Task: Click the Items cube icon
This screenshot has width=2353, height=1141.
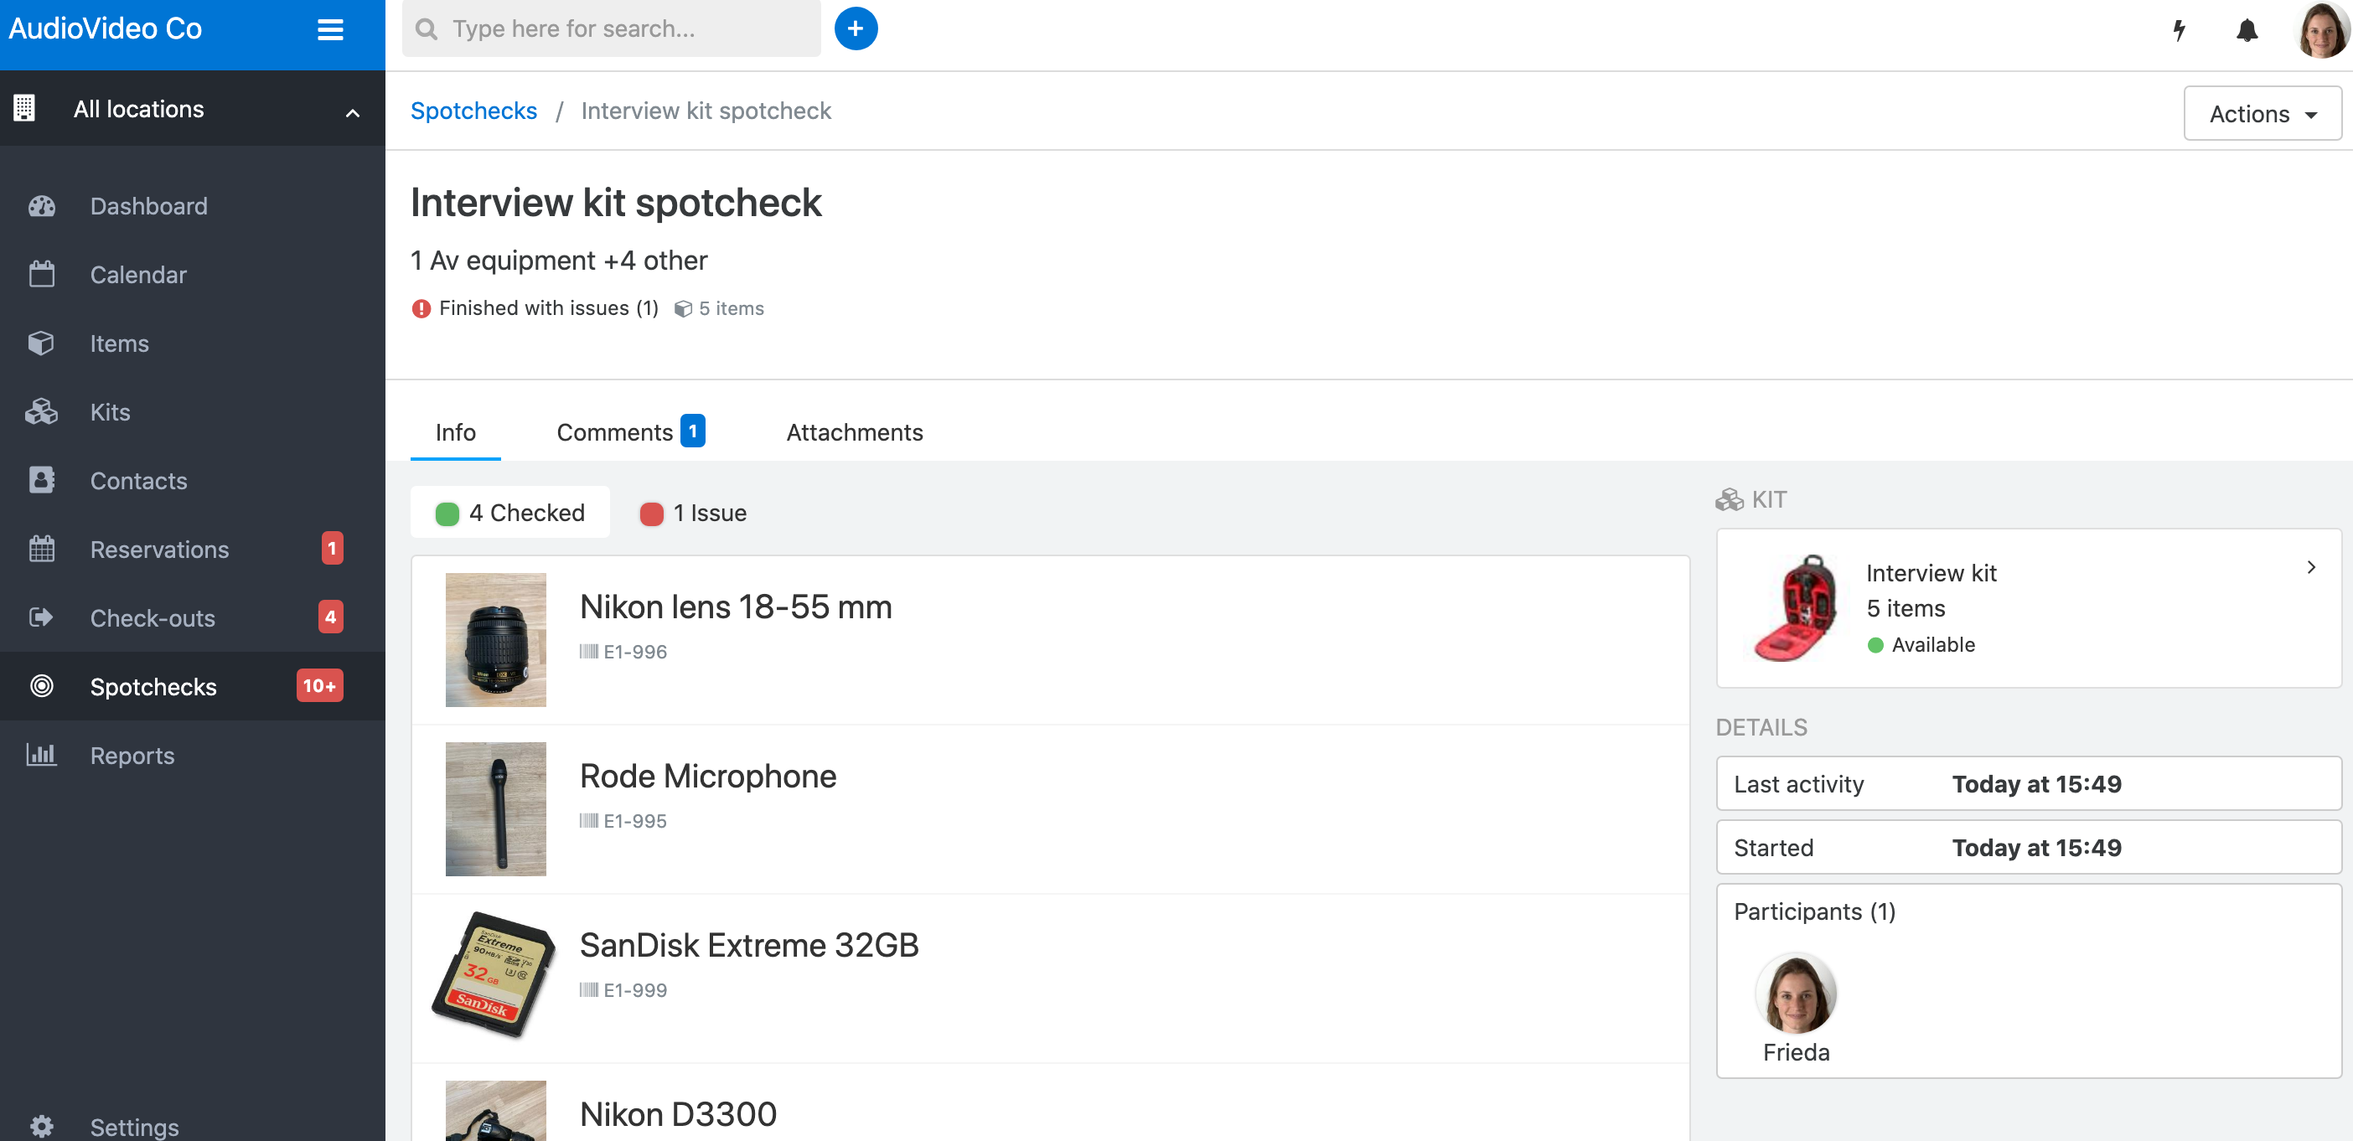Action: pyautogui.click(x=42, y=343)
